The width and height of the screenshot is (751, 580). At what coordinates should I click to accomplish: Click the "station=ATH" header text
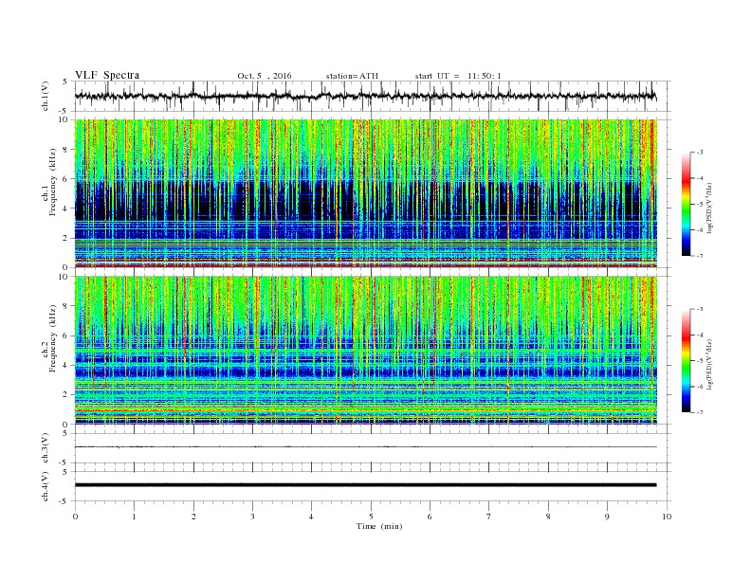[352, 76]
